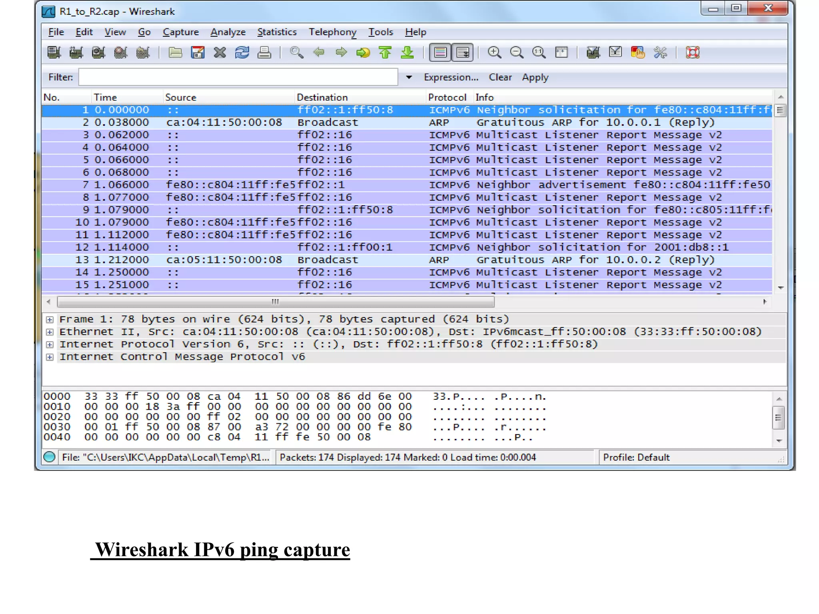Print packets printer icon
The image size is (819, 614).
(x=264, y=52)
